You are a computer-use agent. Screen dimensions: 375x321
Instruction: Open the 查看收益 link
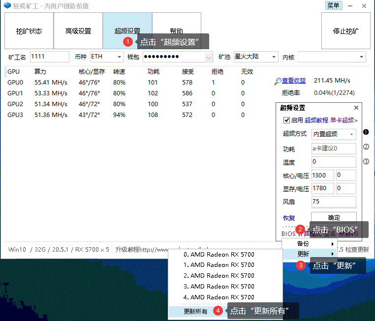click(x=293, y=81)
